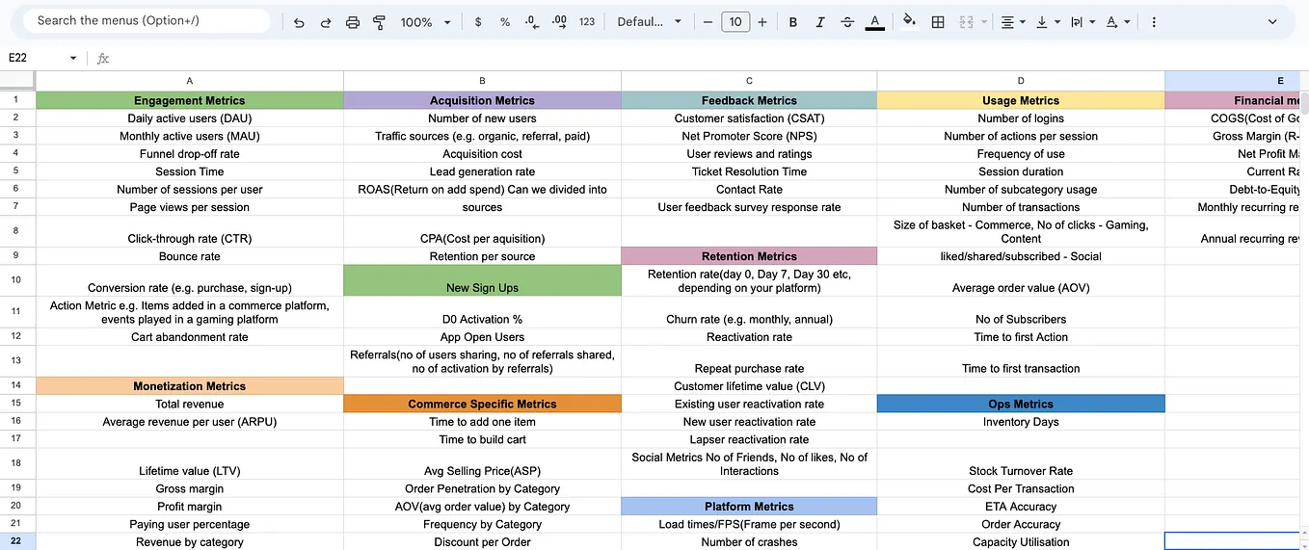Format as currency with dollar icon

tap(478, 21)
